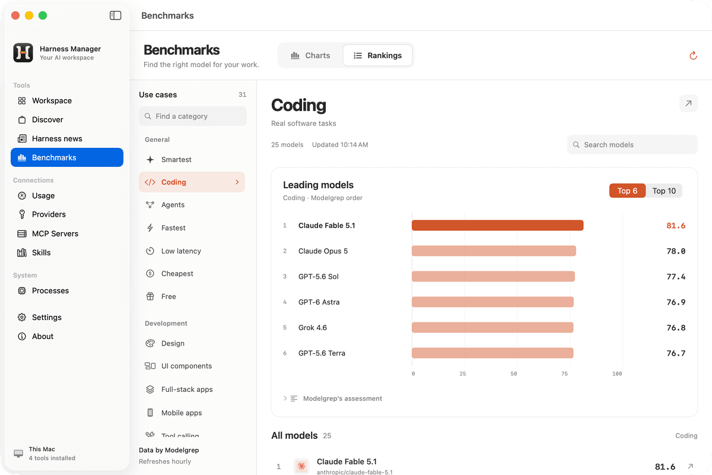Switch to Top 6 view
Screen dimensions: 712x475
[627, 191]
